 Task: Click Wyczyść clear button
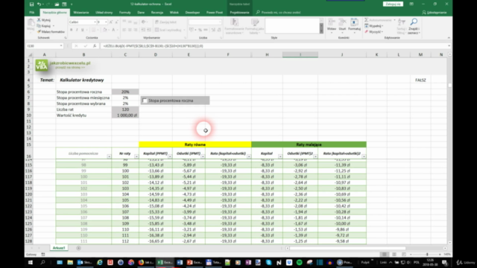[374, 31]
